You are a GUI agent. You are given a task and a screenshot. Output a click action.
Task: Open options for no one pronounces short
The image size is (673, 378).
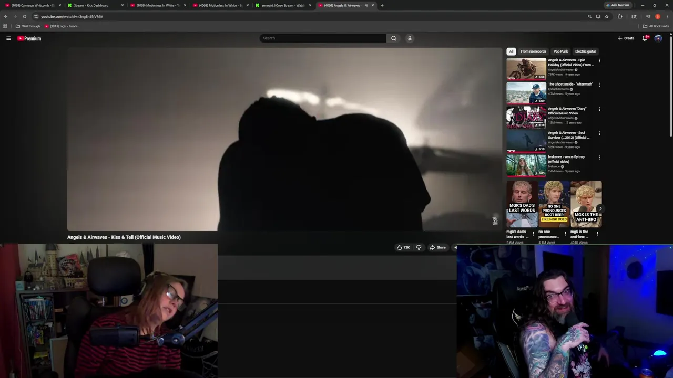point(565,234)
